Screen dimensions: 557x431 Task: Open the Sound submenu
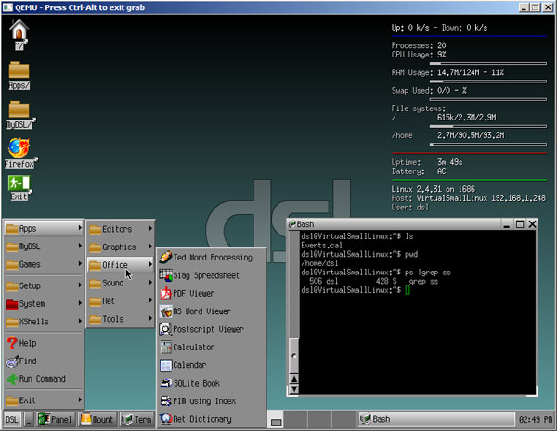[x=121, y=283]
